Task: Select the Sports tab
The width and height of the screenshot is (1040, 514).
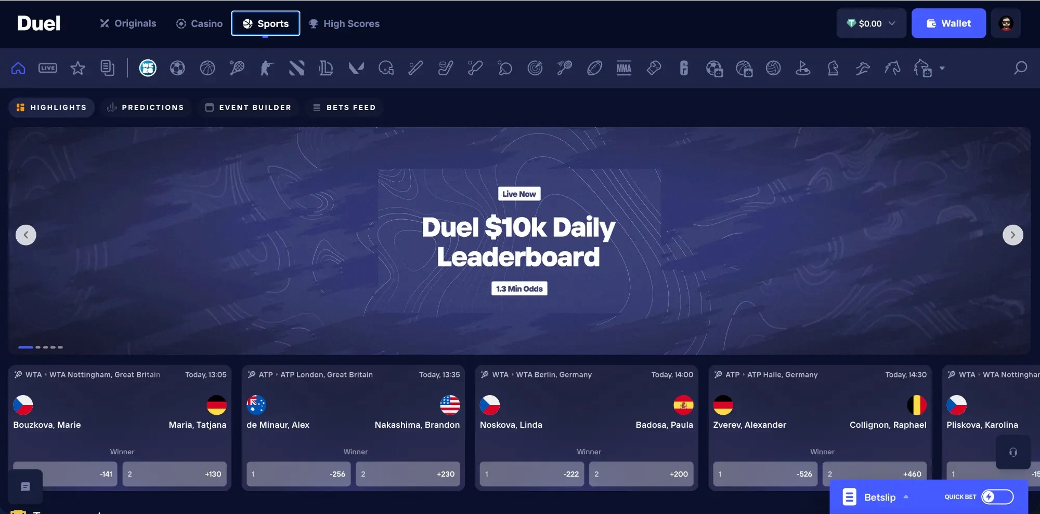Action: tap(266, 23)
